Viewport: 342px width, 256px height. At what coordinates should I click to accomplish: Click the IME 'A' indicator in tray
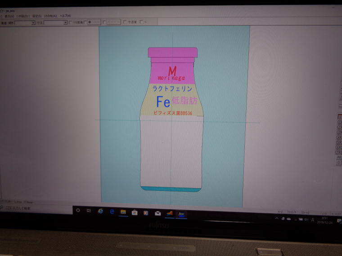[313, 220]
